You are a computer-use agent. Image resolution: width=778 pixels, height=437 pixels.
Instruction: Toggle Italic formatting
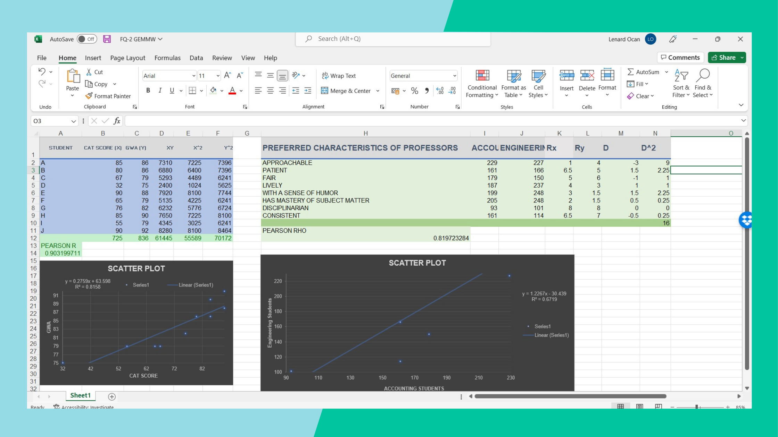[x=160, y=91]
